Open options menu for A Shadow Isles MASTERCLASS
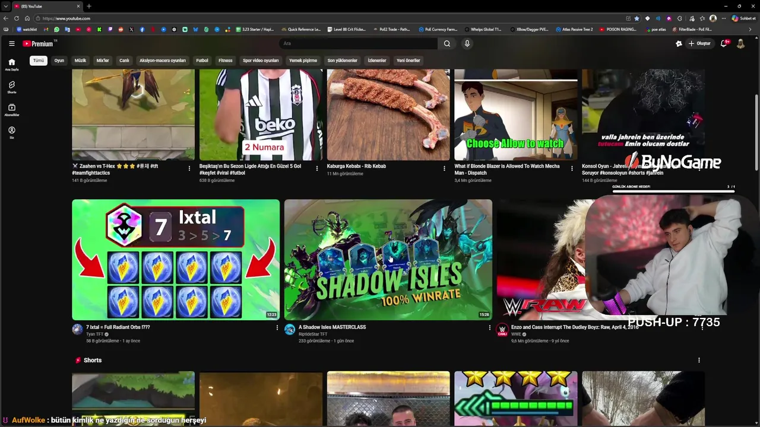 click(489, 327)
